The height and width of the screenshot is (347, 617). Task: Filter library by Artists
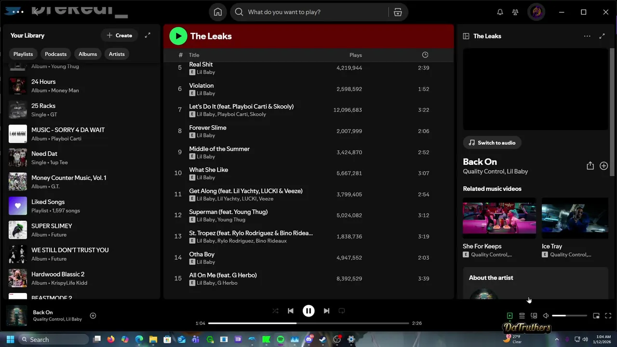tap(117, 54)
